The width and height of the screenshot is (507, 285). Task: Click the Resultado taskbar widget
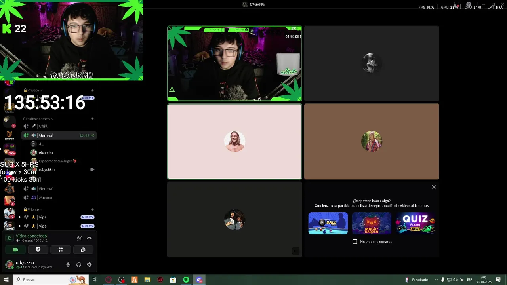click(x=417, y=280)
